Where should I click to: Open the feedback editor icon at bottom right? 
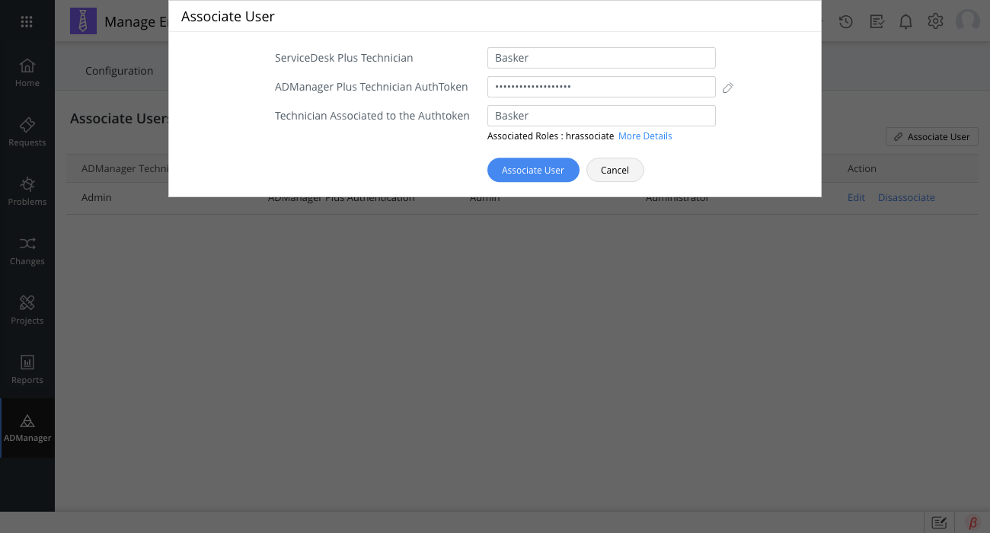coord(938,522)
